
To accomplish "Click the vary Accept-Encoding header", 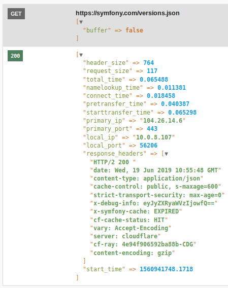I will pyautogui.click(x=131, y=228).
